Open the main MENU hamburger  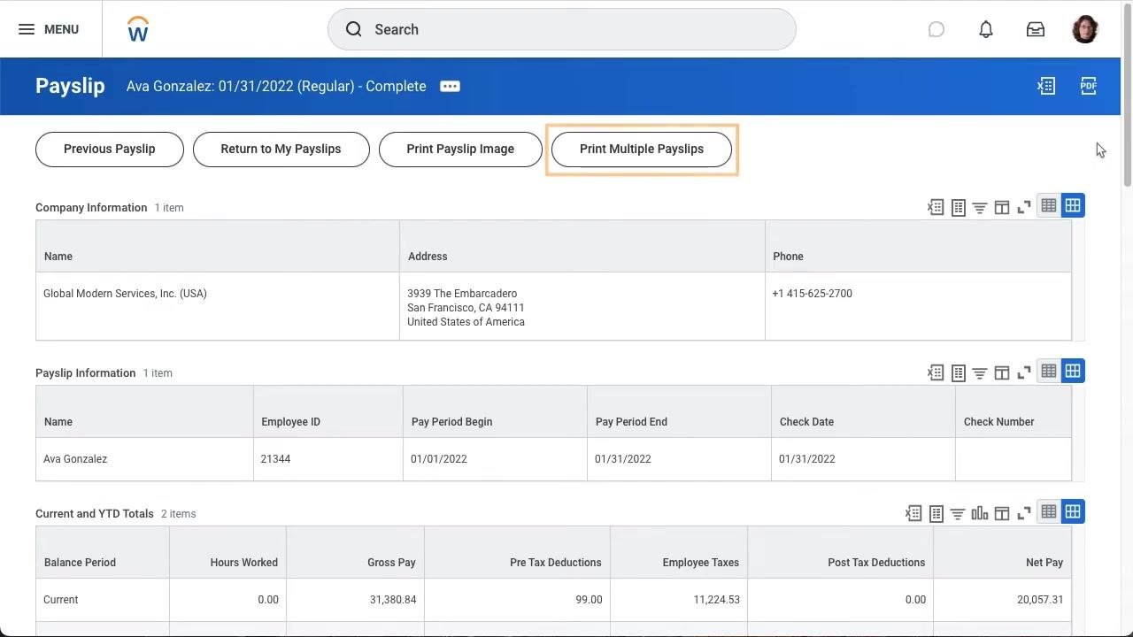pos(49,29)
